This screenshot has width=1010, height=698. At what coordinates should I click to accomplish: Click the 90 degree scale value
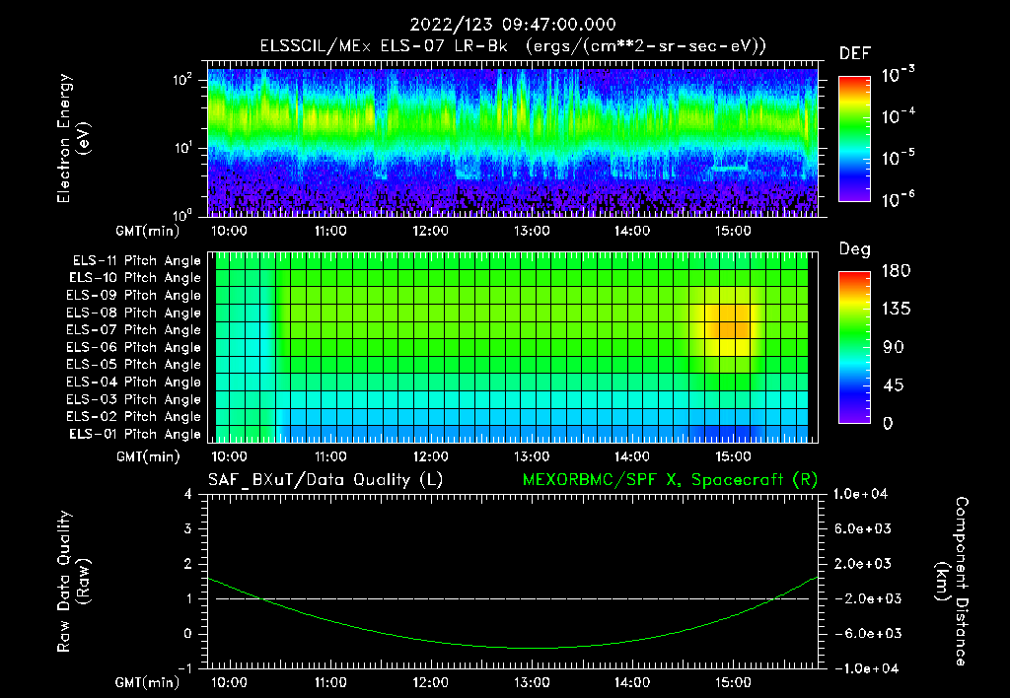[x=892, y=347]
